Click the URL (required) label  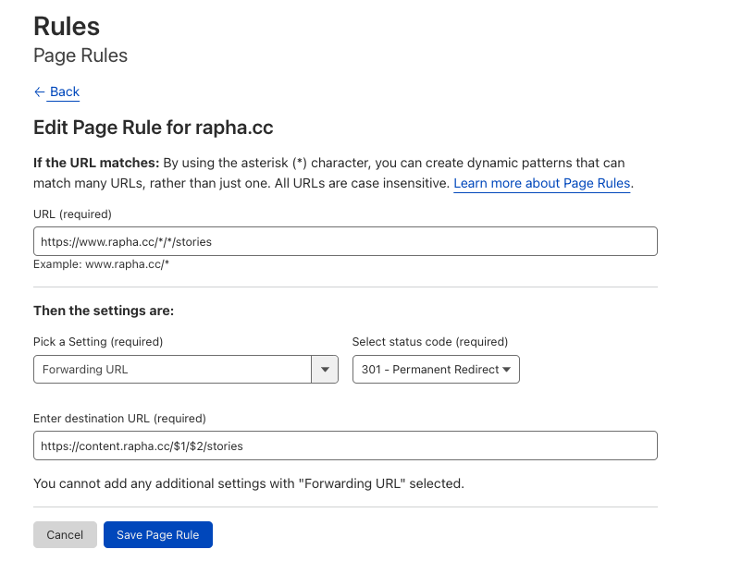(x=72, y=214)
